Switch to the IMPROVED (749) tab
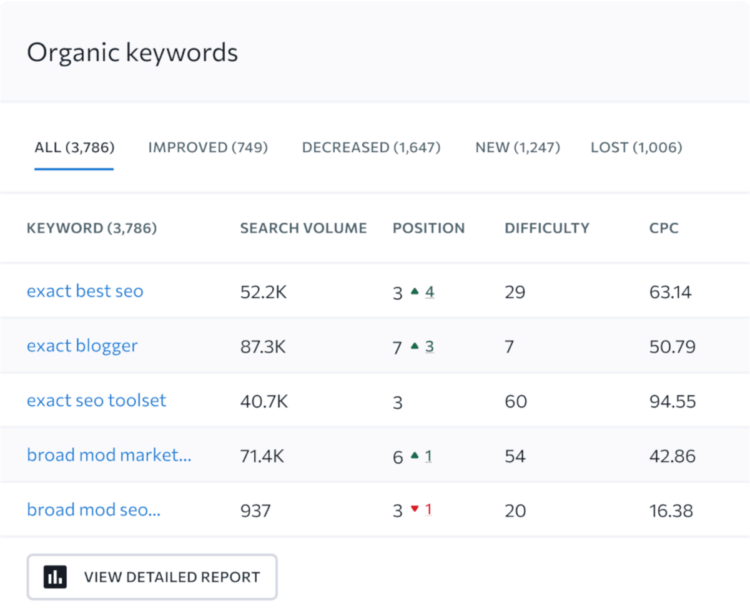This screenshot has width=750, height=616. 208,148
